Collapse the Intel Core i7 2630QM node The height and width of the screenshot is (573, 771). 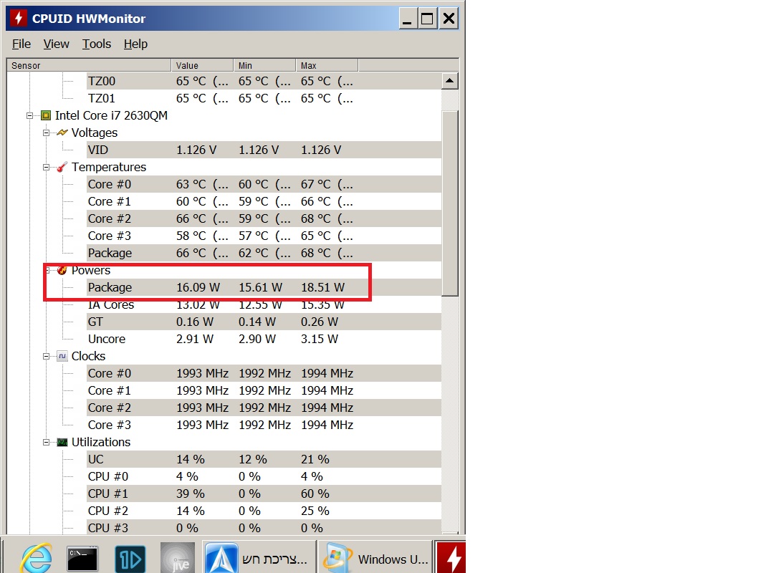point(29,115)
